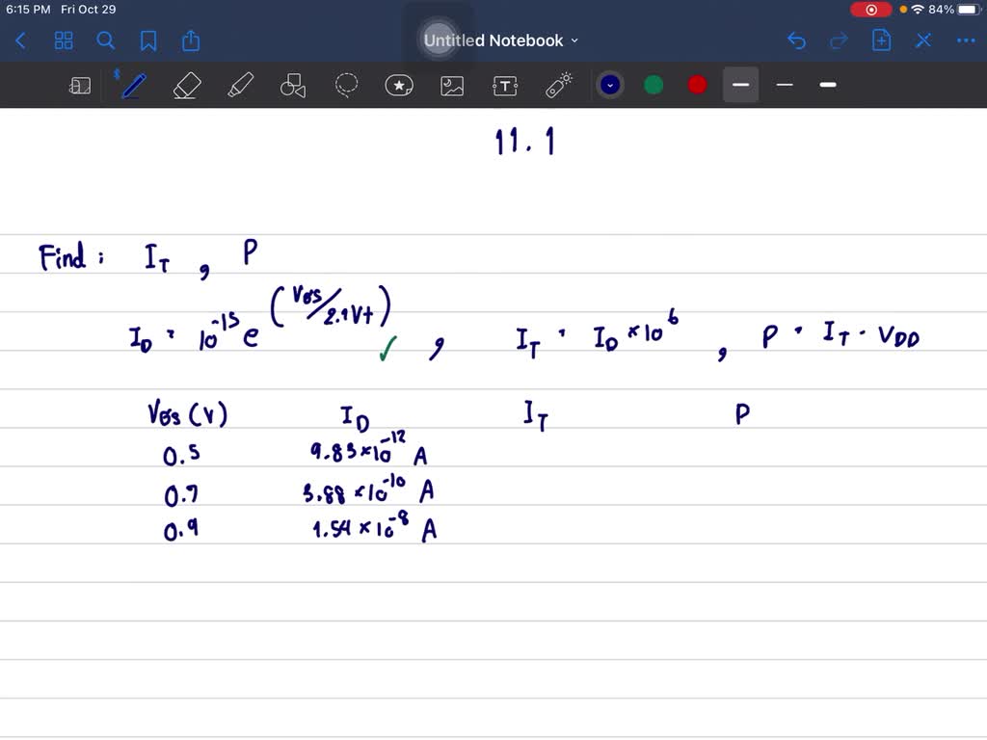Select the Text box tool
The width and height of the screenshot is (987, 740).
pyautogui.click(x=505, y=85)
